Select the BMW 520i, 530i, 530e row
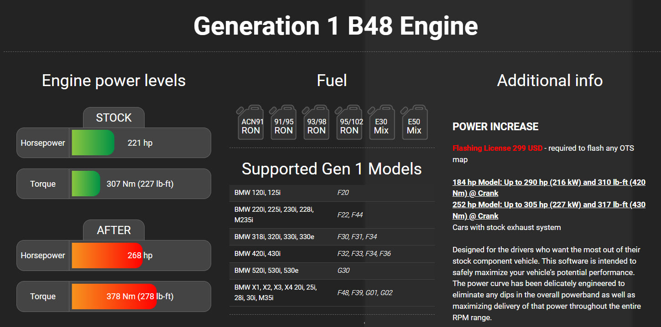Screen dimensions: 661x327 pos(332,271)
